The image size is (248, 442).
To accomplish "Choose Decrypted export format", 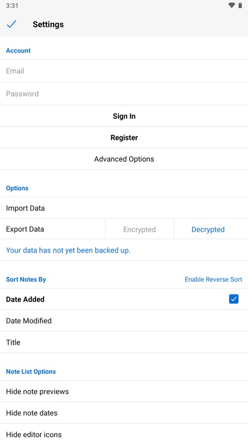I will 208,229.
